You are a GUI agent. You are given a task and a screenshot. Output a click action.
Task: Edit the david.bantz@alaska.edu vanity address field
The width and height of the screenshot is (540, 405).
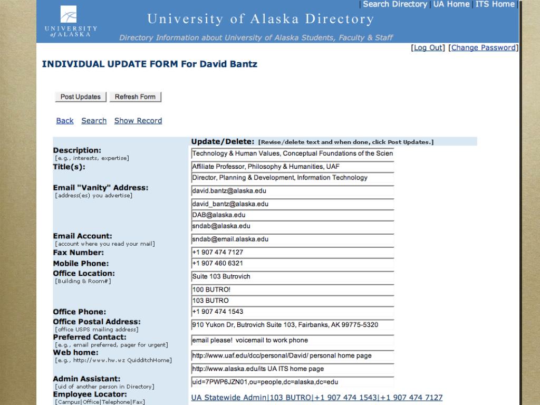point(292,191)
